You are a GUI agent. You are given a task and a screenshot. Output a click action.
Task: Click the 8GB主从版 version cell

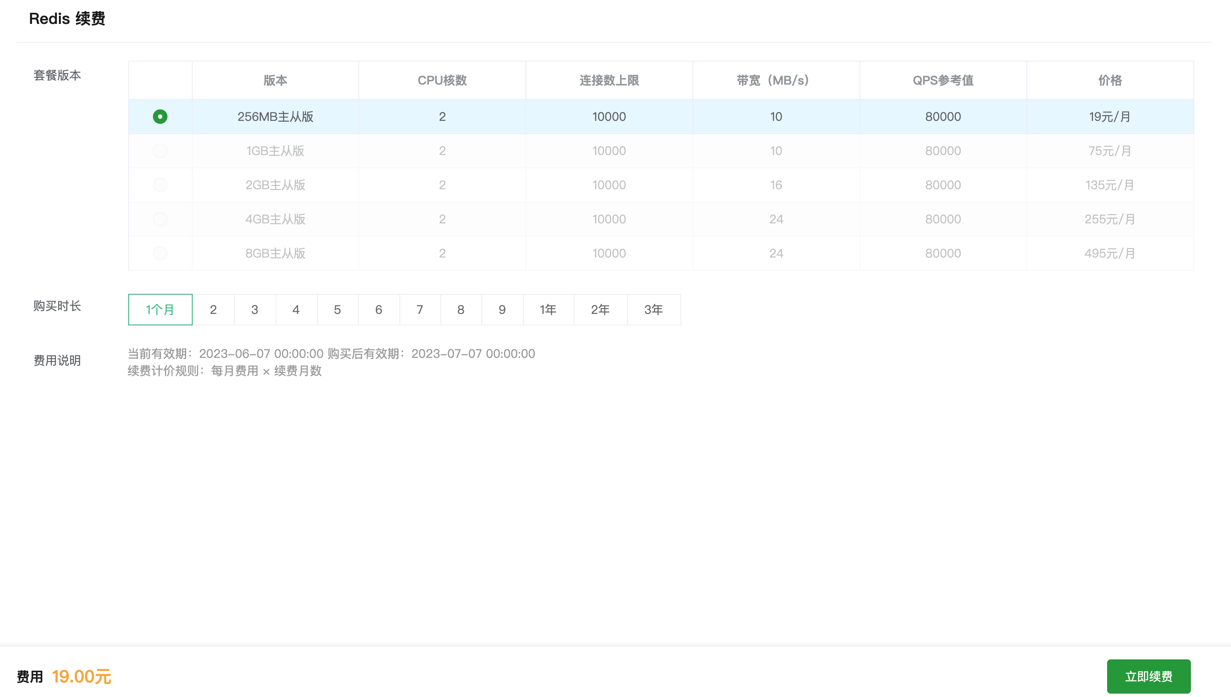[276, 253]
